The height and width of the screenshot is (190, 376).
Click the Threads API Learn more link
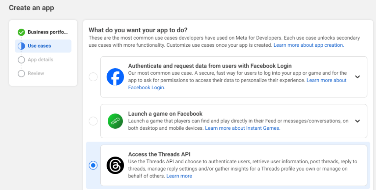(179, 176)
